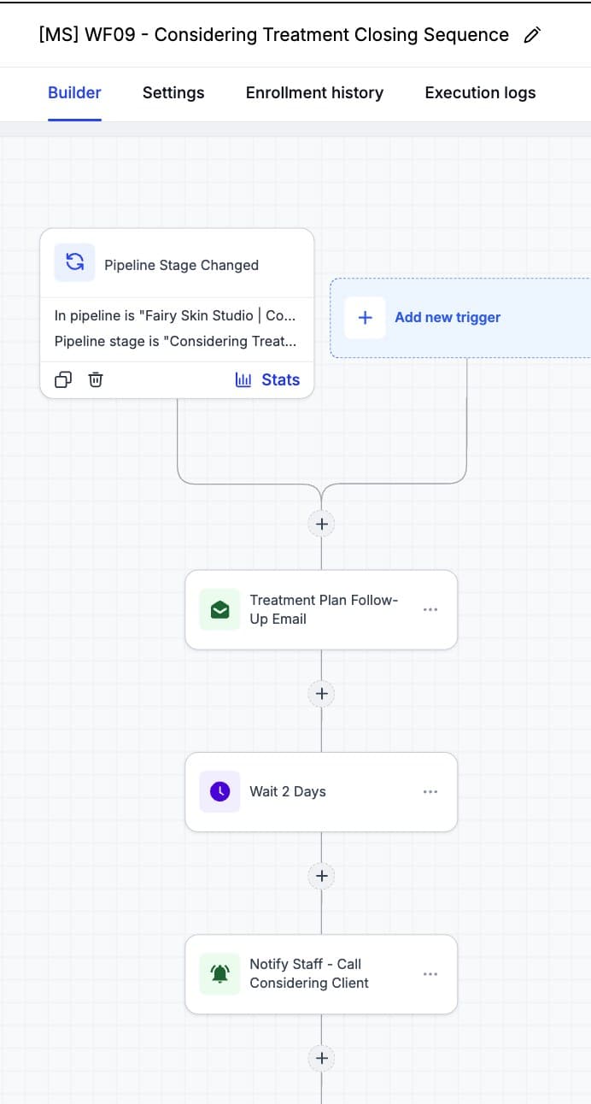Click the plus icon in Add new trigger

point(365,317)
